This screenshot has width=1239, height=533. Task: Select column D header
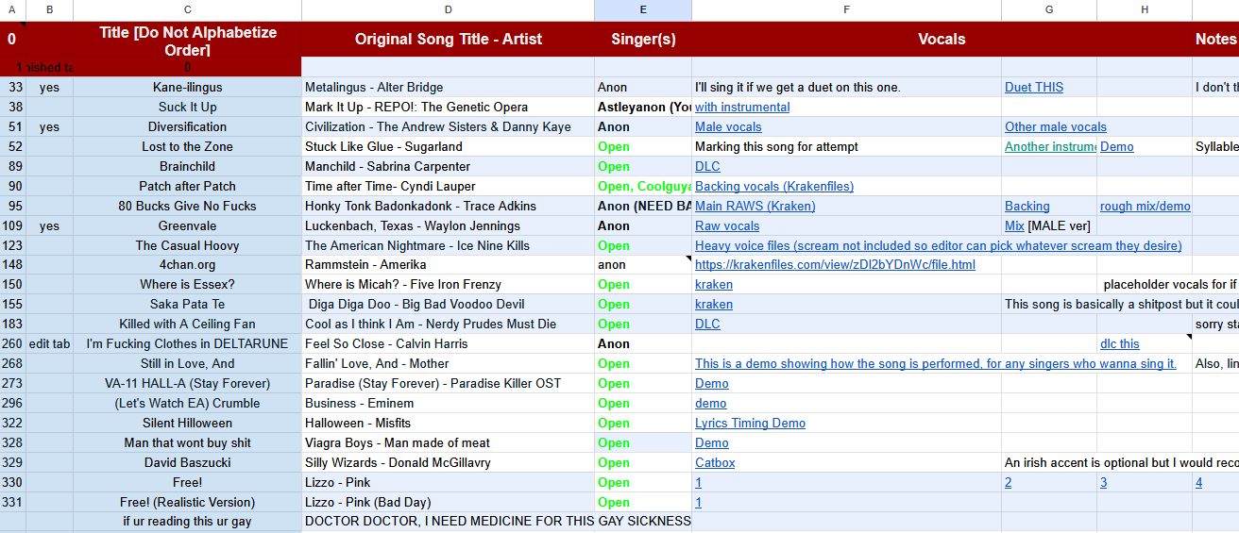coord(448,9)
